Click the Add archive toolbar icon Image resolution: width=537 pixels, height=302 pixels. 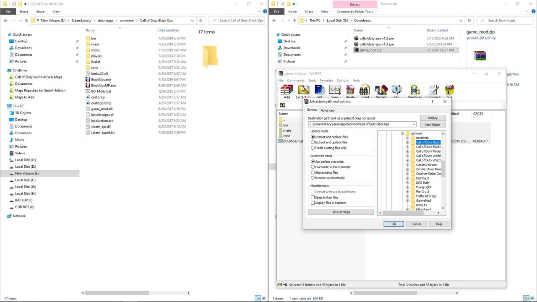point(287,90)
